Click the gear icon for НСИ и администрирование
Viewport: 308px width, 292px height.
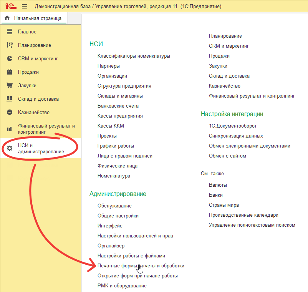pos(10,148)
